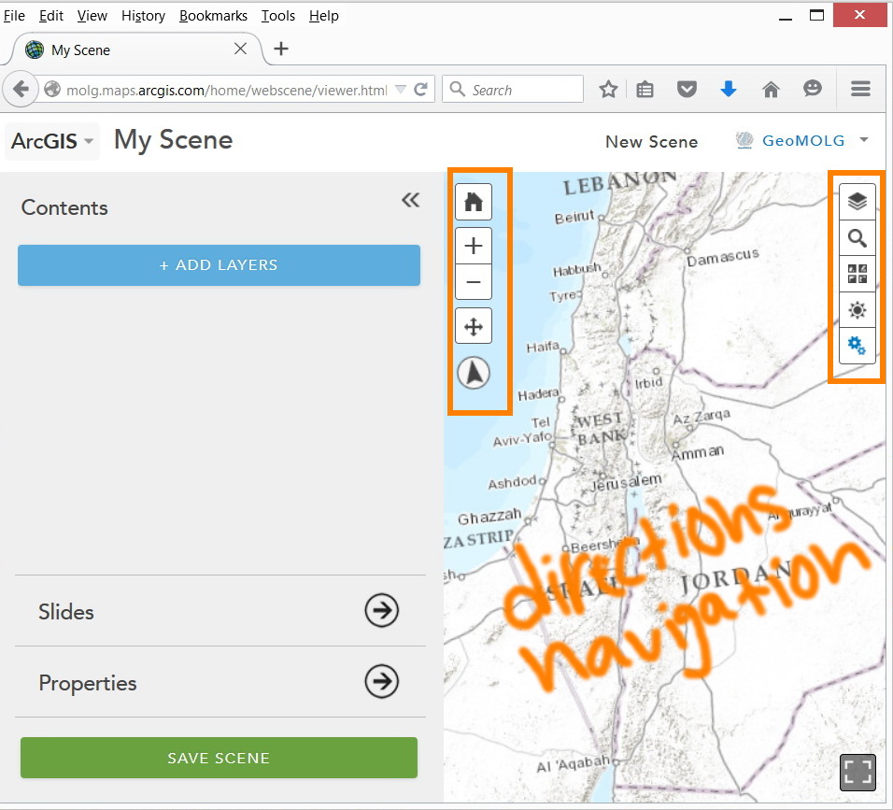The height and width of the screenshot is (810, 893).
Task: Go to browser home page icon
Action: 770,90
